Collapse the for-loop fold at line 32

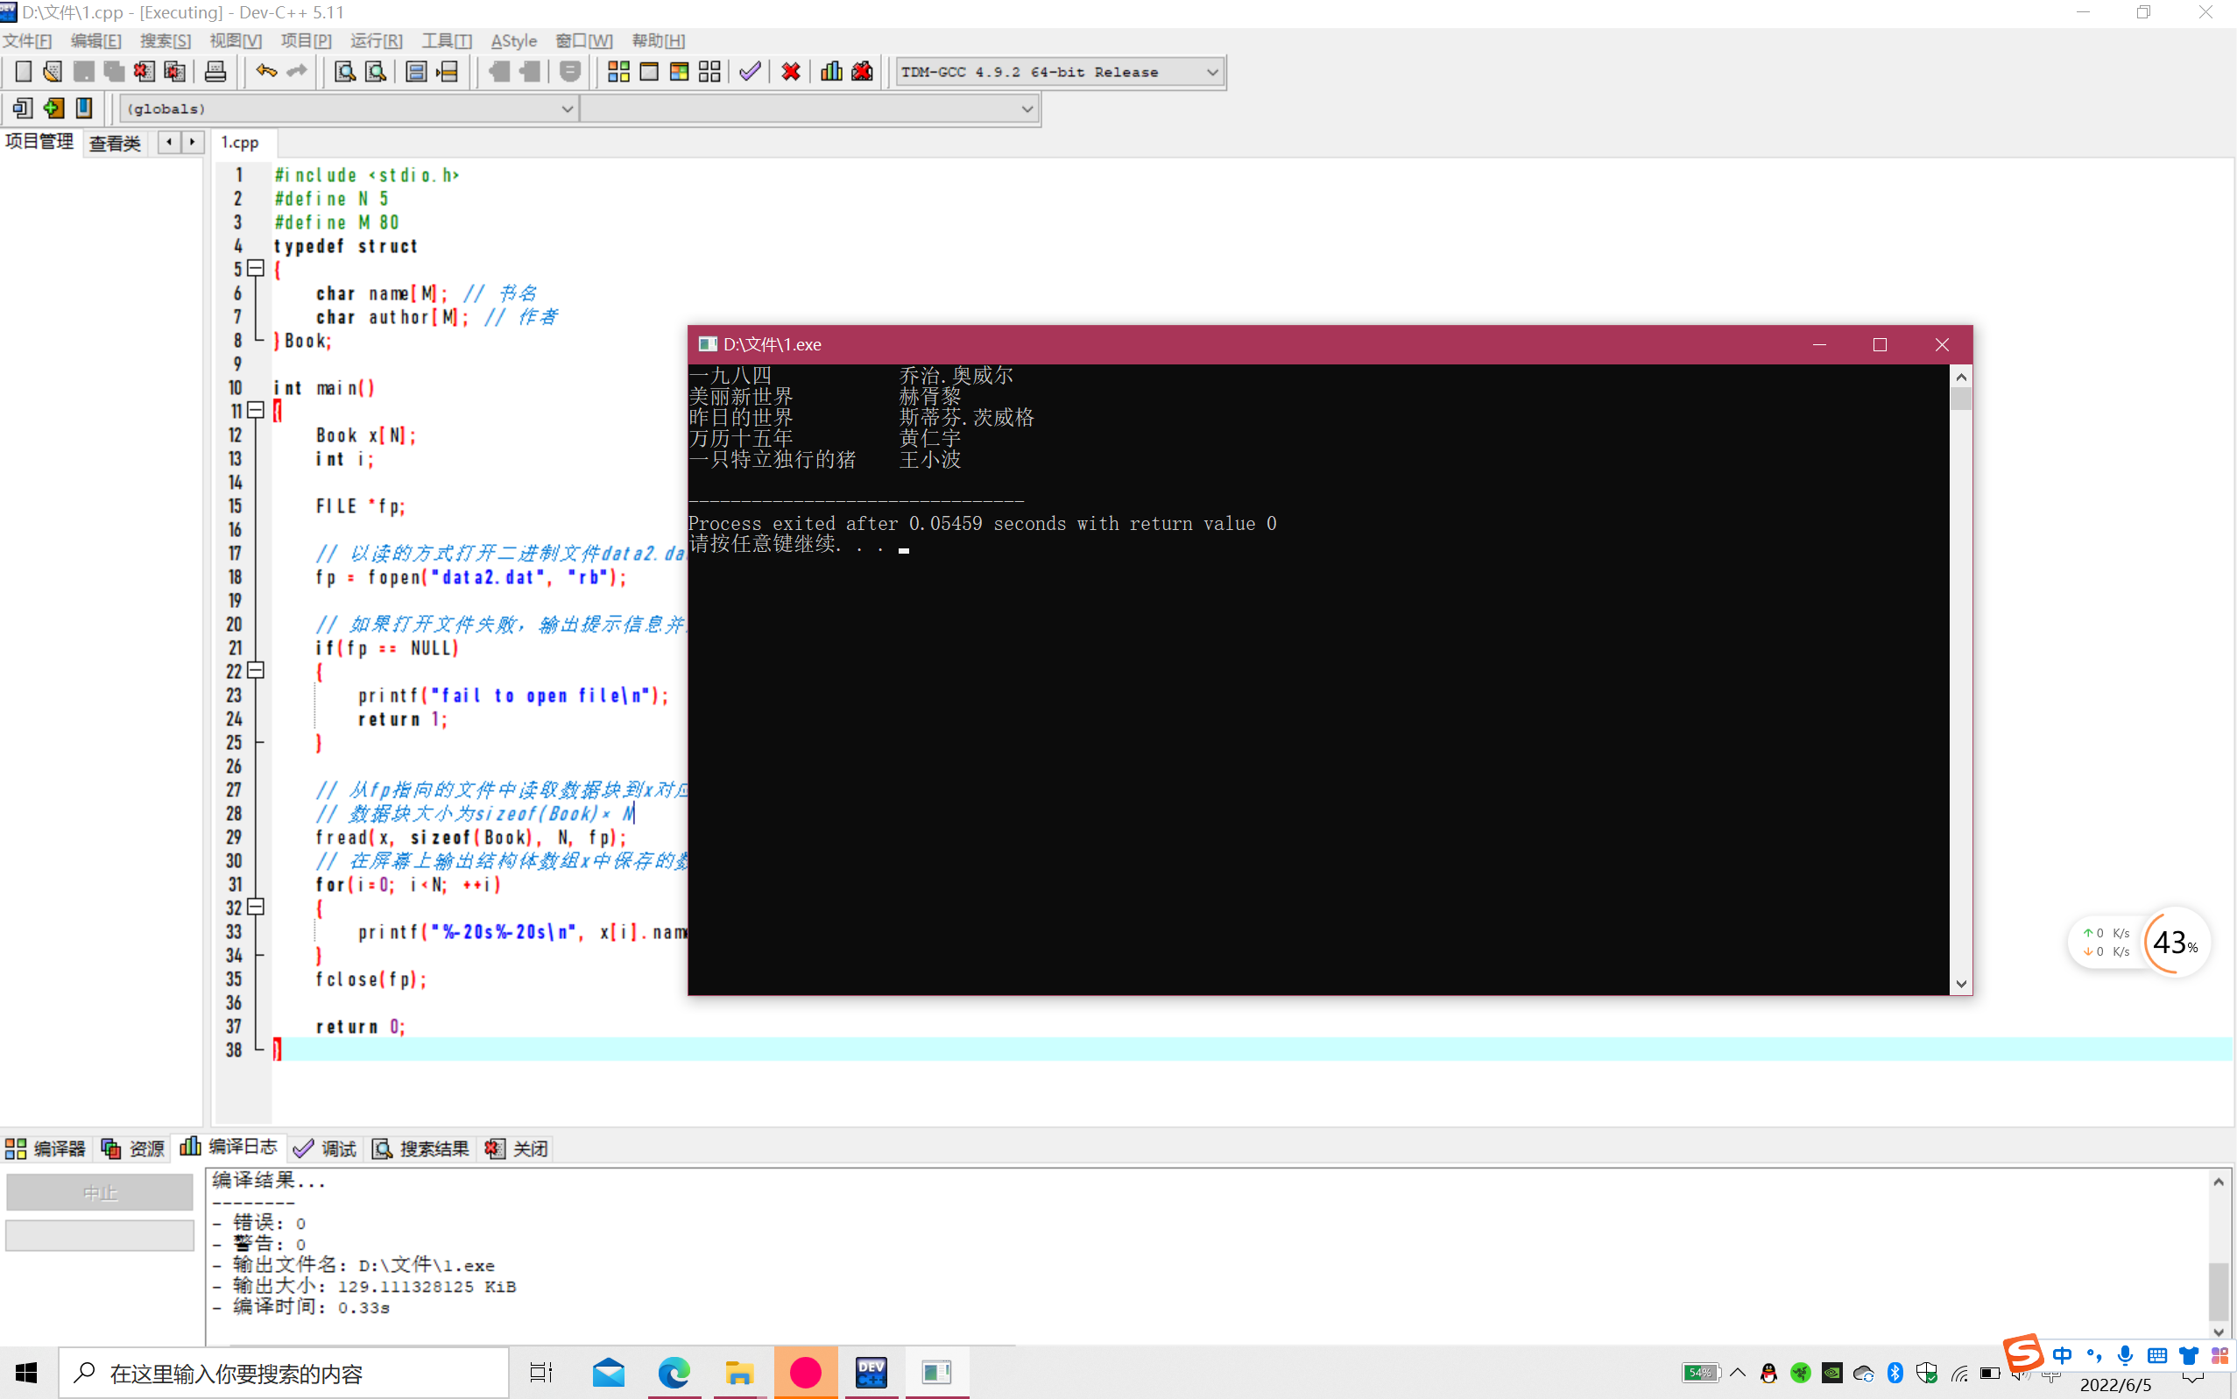(x=257, y=908)
